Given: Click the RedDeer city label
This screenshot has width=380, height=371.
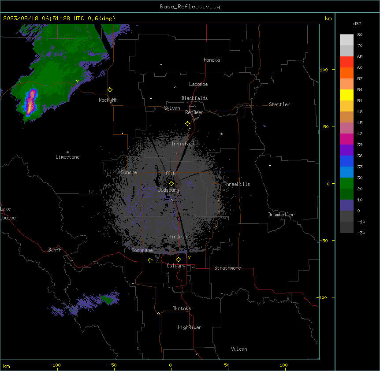Looking at the screenshot, I should (194, 112).
